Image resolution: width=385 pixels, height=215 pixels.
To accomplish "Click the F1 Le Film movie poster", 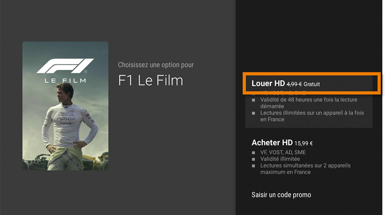I will 65,106.
